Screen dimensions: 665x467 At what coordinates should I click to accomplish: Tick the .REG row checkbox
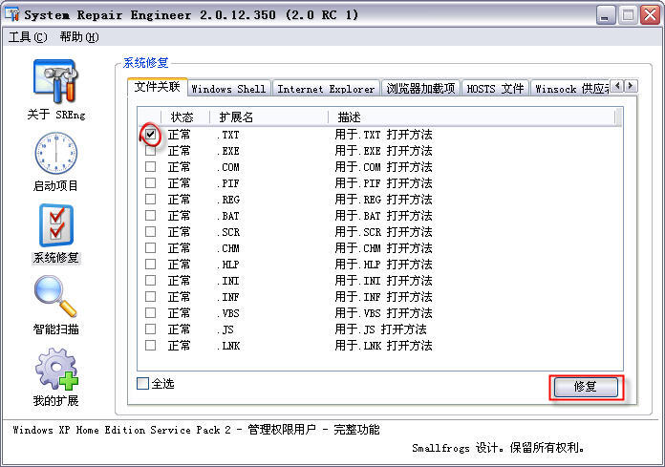[x=150, y=200]
